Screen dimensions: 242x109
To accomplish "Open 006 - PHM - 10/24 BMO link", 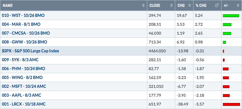I will (23, 69).
